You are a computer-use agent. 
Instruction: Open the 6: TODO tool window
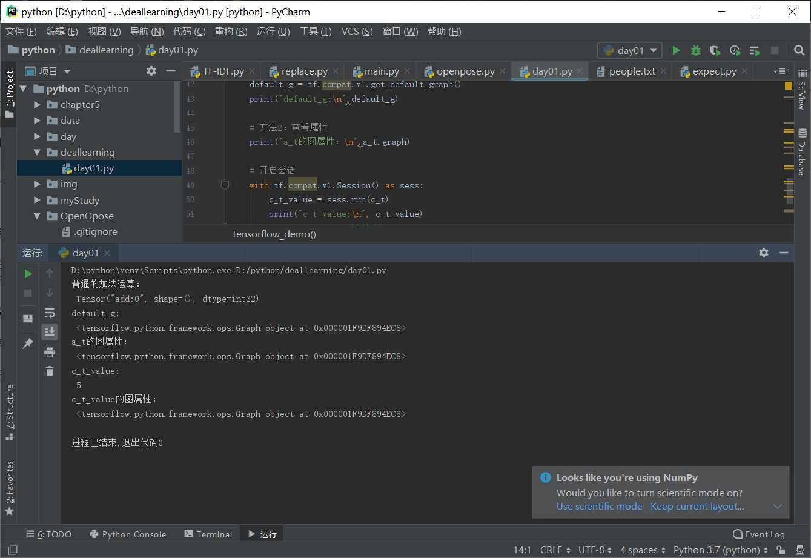coord(48,534)
